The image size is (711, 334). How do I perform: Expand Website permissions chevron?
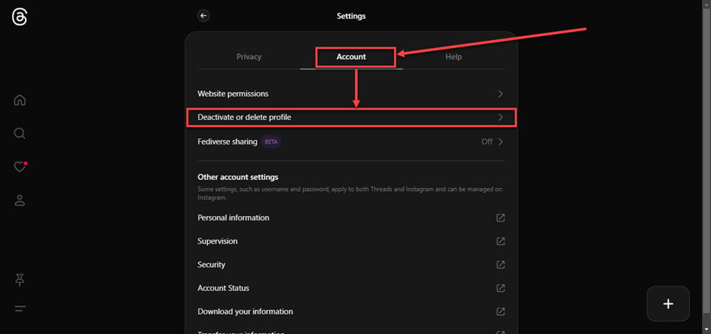[500, 94]
